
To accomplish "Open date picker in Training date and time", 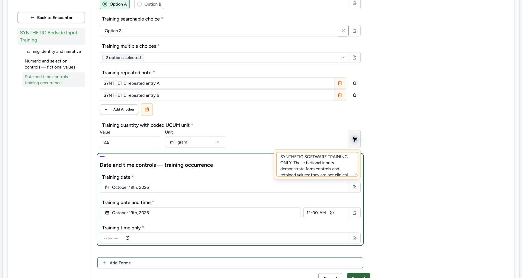I will tap(200, 213).
